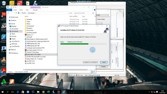Select Ujikom Batch 14 - T. Industri file

(x=35, y=59)
